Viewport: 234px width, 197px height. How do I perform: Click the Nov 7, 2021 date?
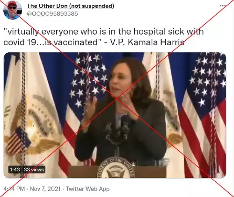(x=45, y=189)
